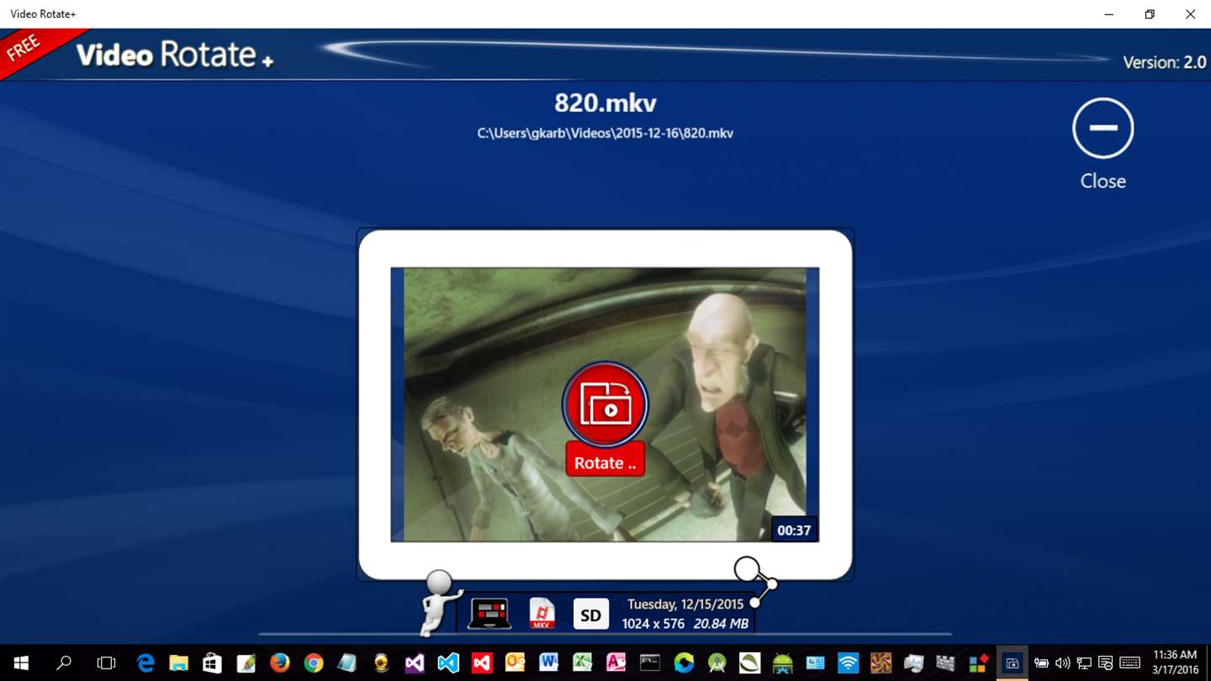Click the 00:37 duration badge

(794, 530)
